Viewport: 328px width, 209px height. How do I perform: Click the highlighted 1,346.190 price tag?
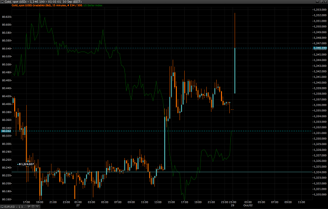320,48
